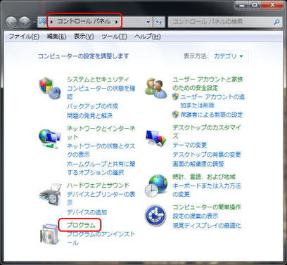Click 問題の発見と解決 link
Viewport: 287px width, 265px height.
(89, 115)
